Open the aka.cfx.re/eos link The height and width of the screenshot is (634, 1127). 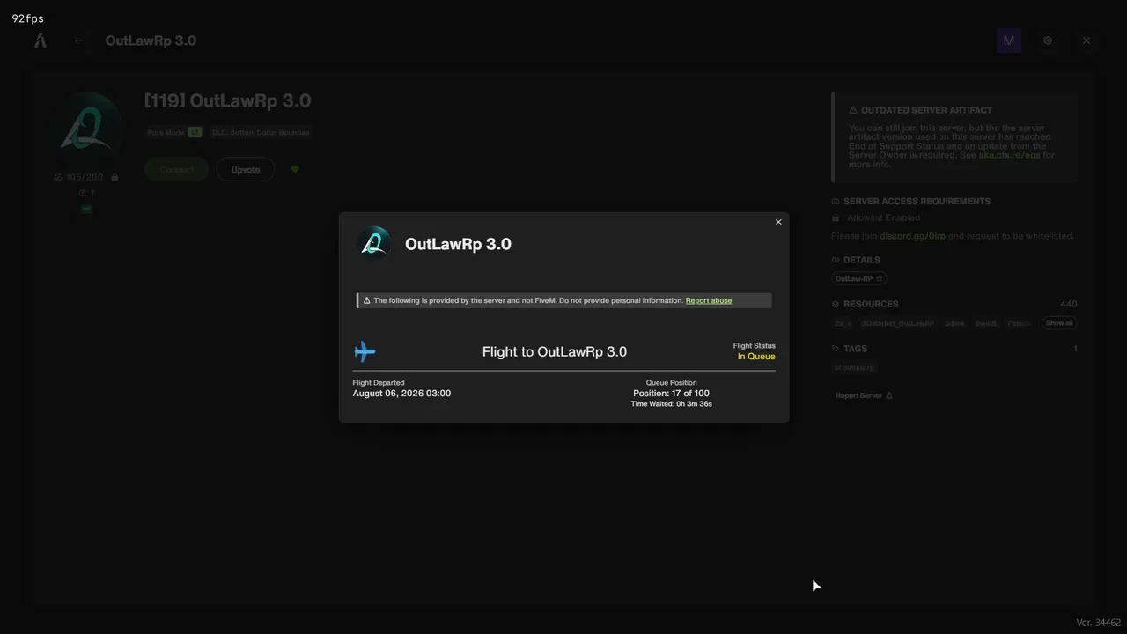coord(1010,155)
